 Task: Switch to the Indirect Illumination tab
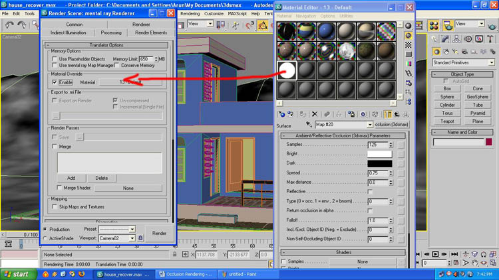[69, 32]
